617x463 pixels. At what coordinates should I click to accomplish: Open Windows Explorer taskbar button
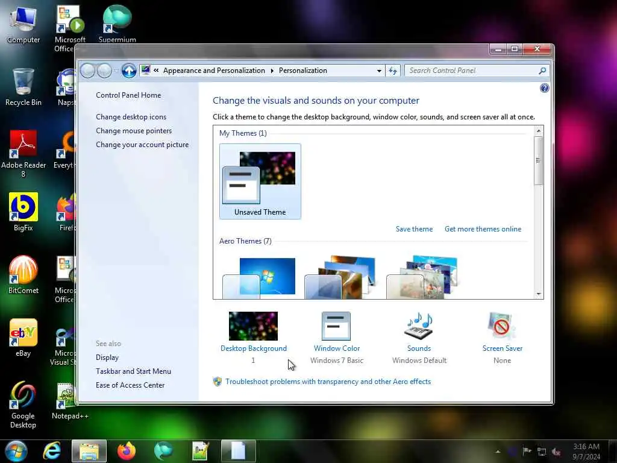click(x=89, y=451)
